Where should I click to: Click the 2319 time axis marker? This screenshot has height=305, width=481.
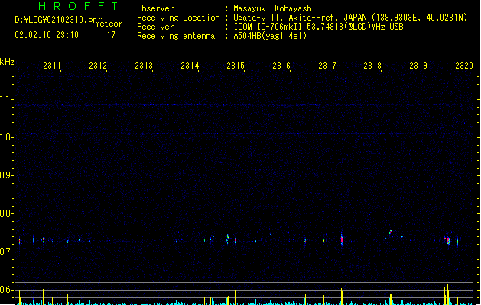pos(418,65)
